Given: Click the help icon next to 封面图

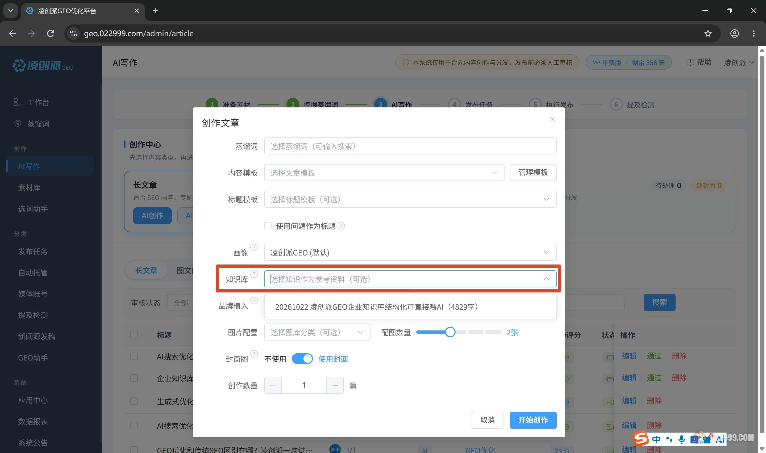Looking at the screenshot, I should coord(254,354).
